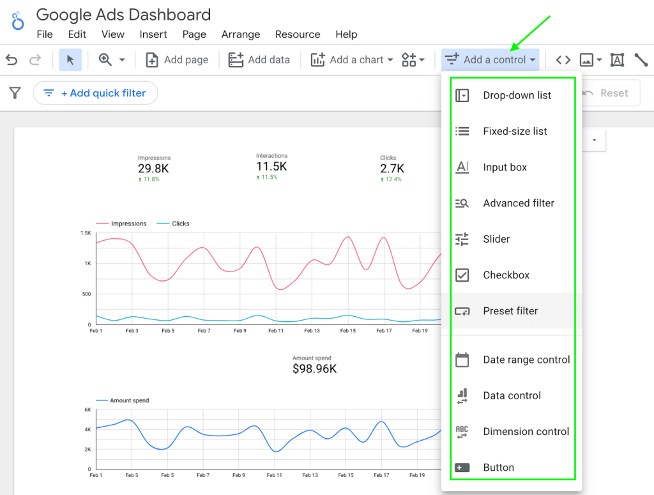Choose Drop-down list control
This screenshot has height=495, width=654.
tap(513, 96)
